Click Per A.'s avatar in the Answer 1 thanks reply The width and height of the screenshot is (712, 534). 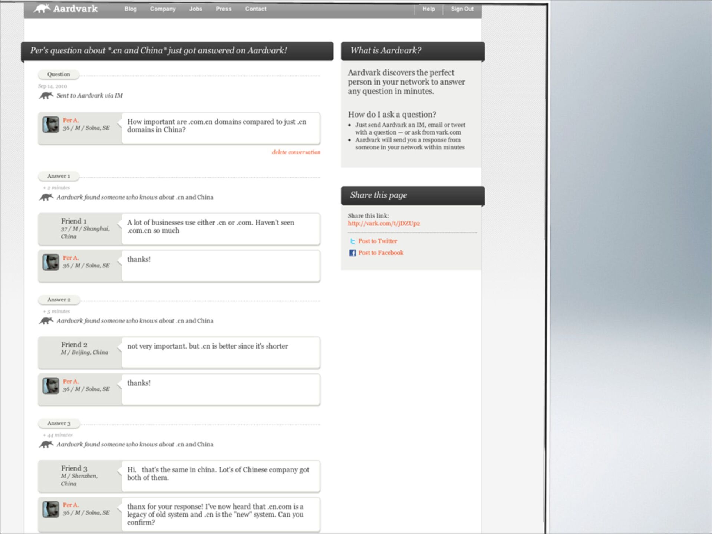tap(51, 262)
